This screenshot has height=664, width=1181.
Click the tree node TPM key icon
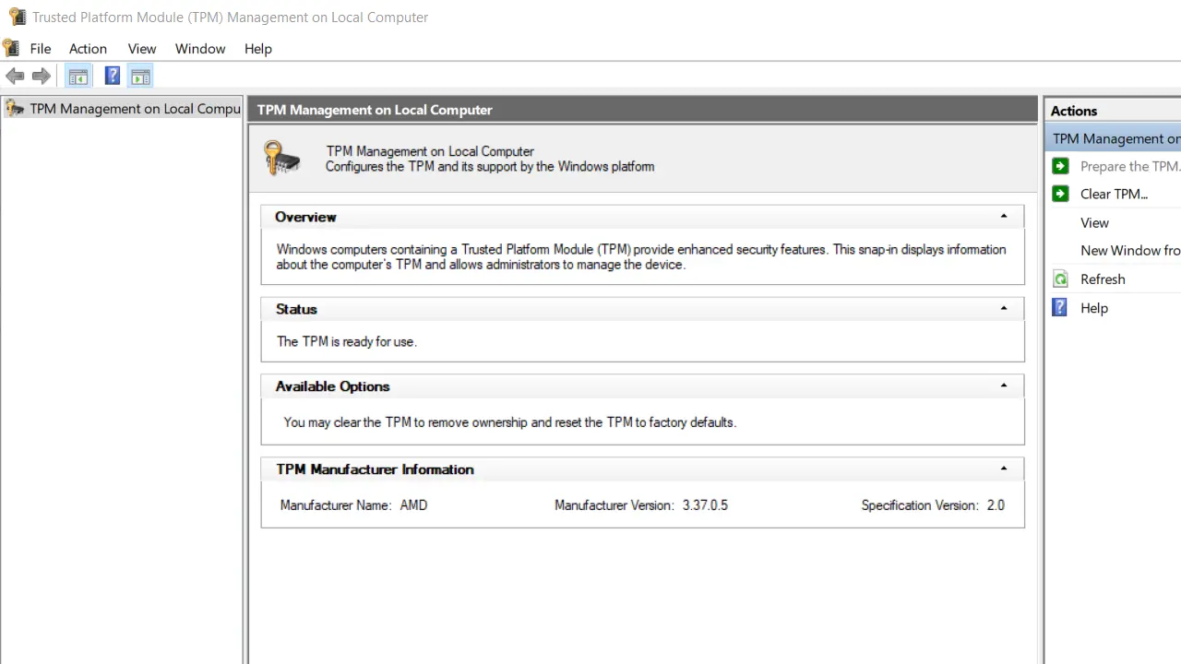click(15, 109)
